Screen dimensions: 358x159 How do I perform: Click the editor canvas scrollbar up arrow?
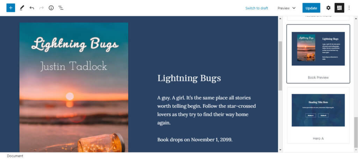280,18
